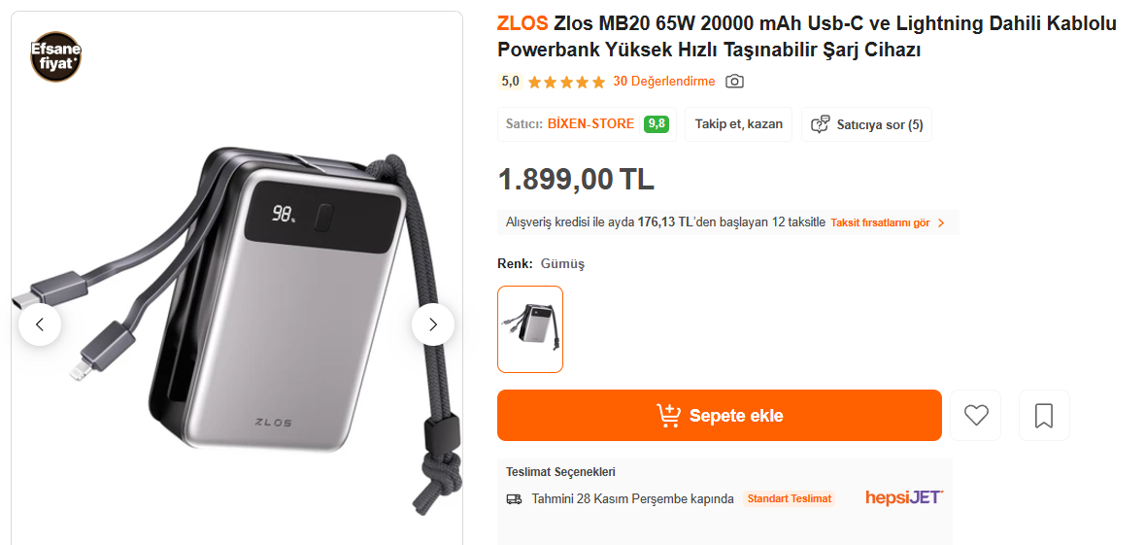This screenshot has width=1145, height=545.
Task: Click the hepsiJET delivery logo
Action: (904, 497)
